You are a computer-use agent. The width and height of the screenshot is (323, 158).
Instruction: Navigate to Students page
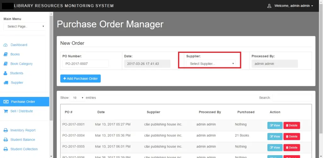pyautogui.click(x=16, y=73)
